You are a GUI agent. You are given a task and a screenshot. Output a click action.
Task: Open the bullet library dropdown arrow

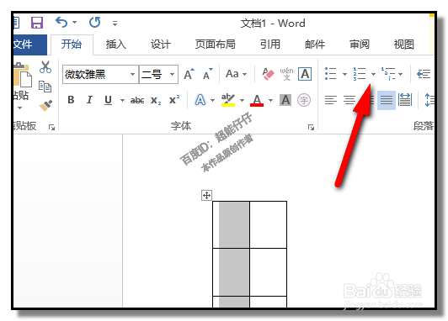345,74
